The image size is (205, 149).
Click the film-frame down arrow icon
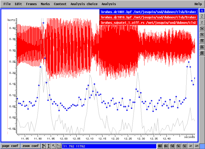tap(202, 47)
